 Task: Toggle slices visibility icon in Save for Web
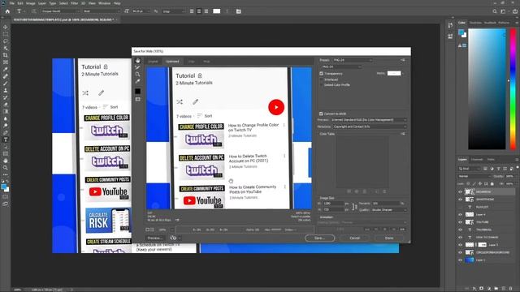tap(137, 99)
